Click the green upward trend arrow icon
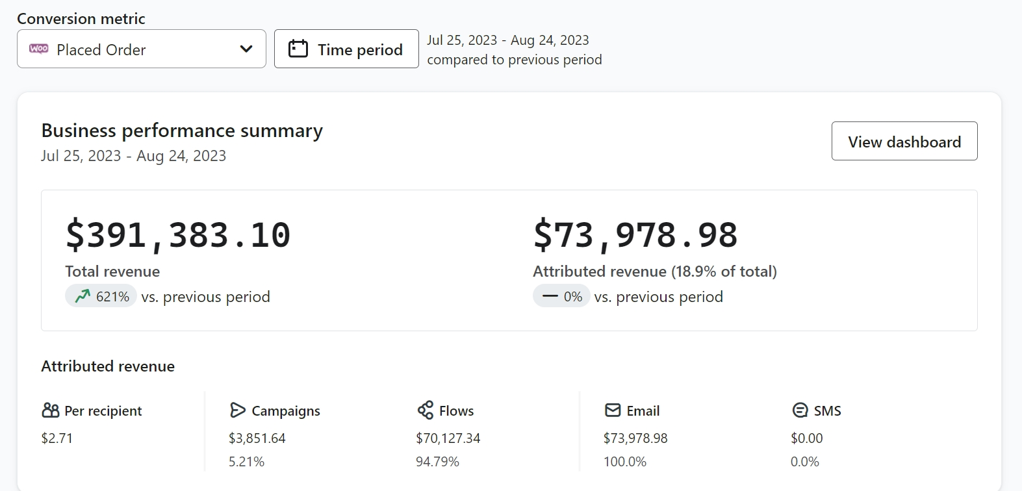 (83, 296)
